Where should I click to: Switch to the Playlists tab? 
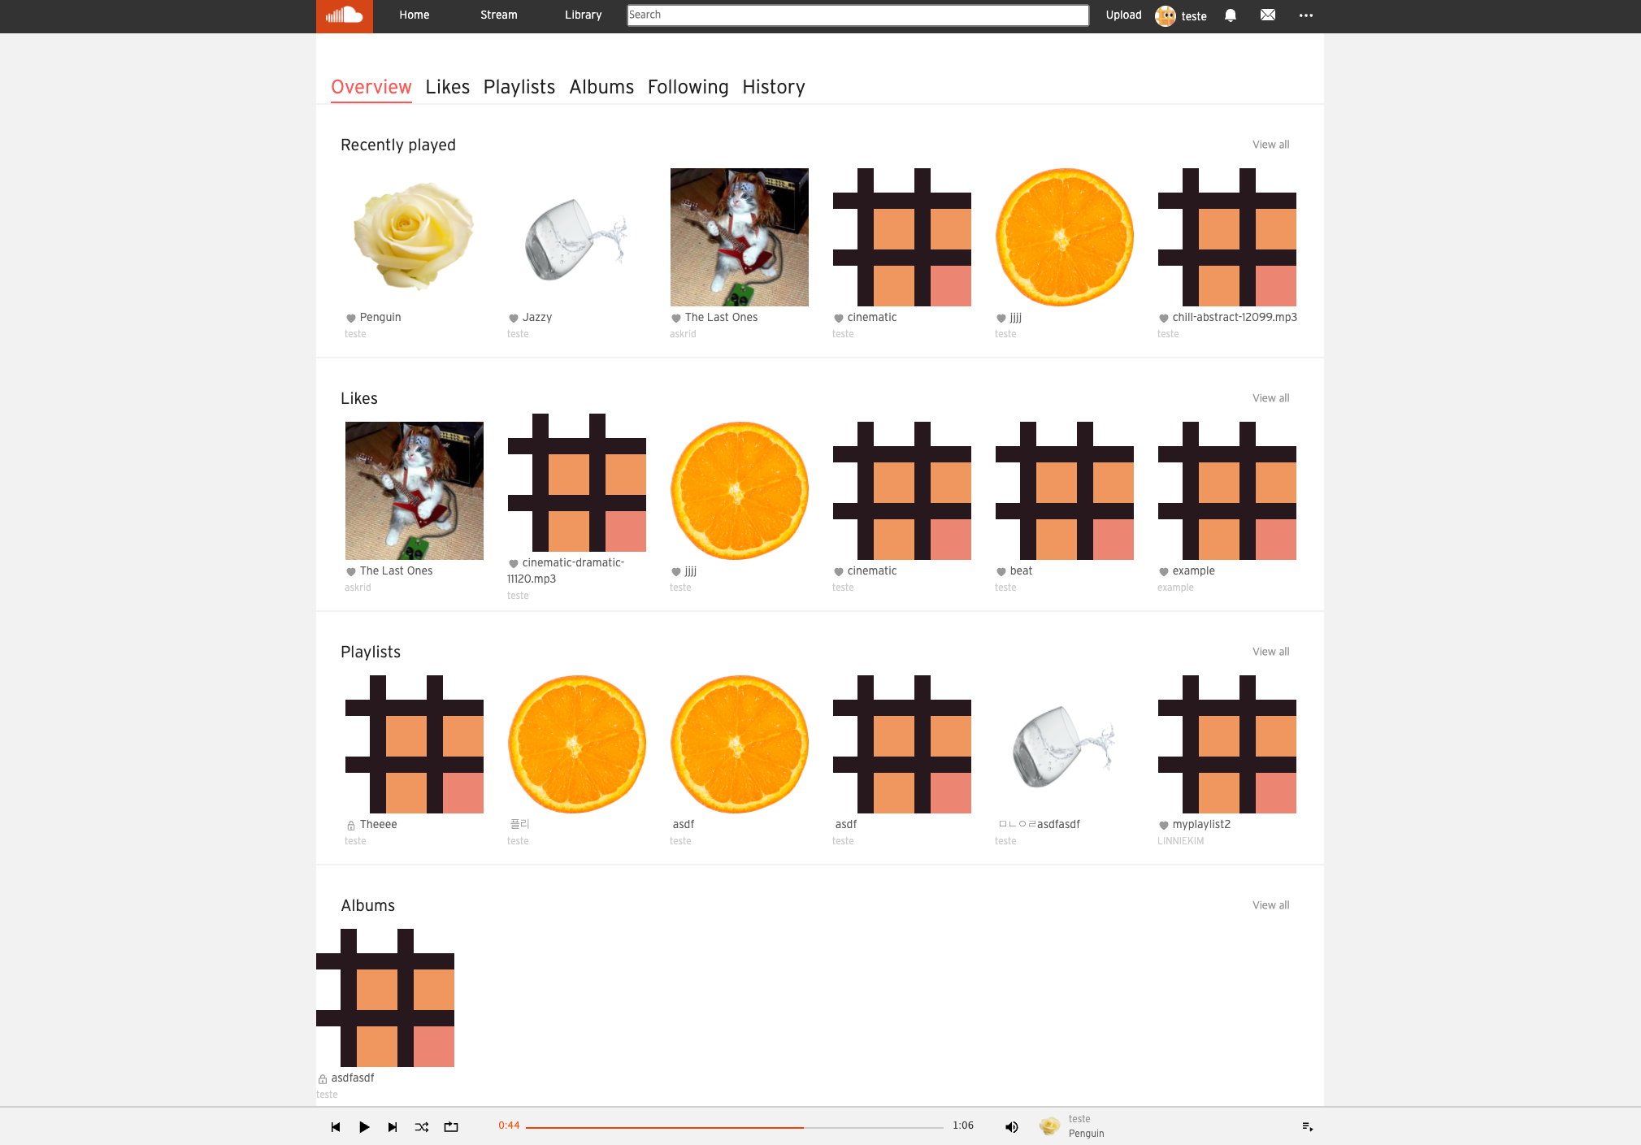tap(519, 87)
